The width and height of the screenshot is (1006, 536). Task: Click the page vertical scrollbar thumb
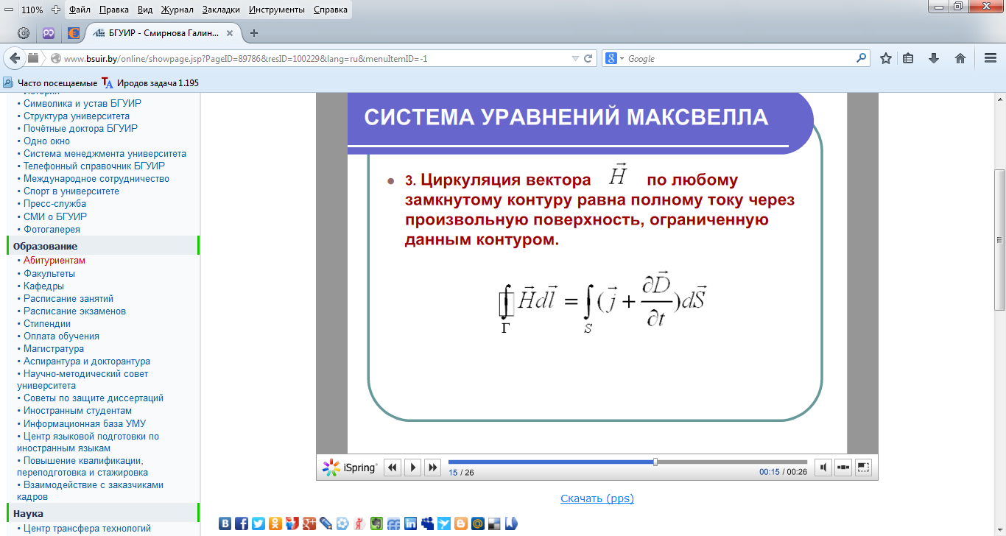[x=1000, y=239]
